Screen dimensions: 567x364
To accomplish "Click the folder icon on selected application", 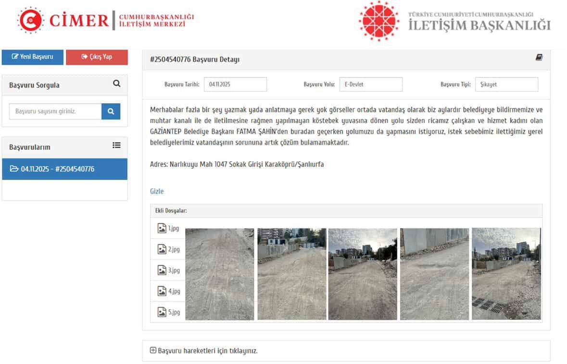I will pos(14,169).
